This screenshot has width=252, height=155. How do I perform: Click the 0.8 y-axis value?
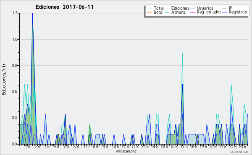[x=15, y=65]
